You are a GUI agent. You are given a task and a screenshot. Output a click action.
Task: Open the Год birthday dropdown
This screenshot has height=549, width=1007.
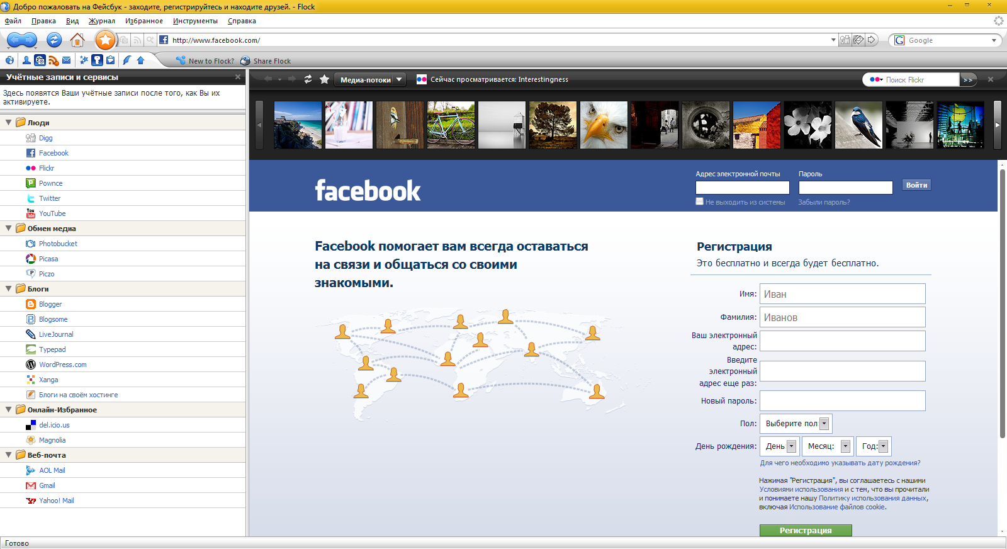tap(874, 446)
